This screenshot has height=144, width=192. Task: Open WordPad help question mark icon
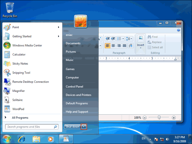[x=178, y=30]
